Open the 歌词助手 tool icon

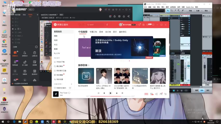pyautogui.click(x=35, y=72)
